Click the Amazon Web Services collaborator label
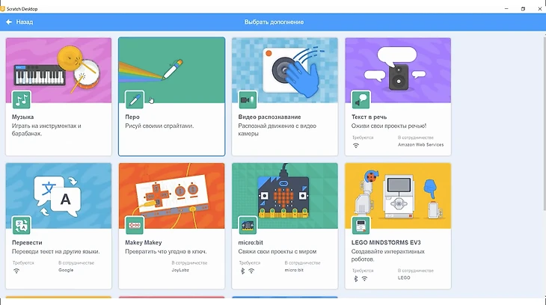 (x=420, y=144)
